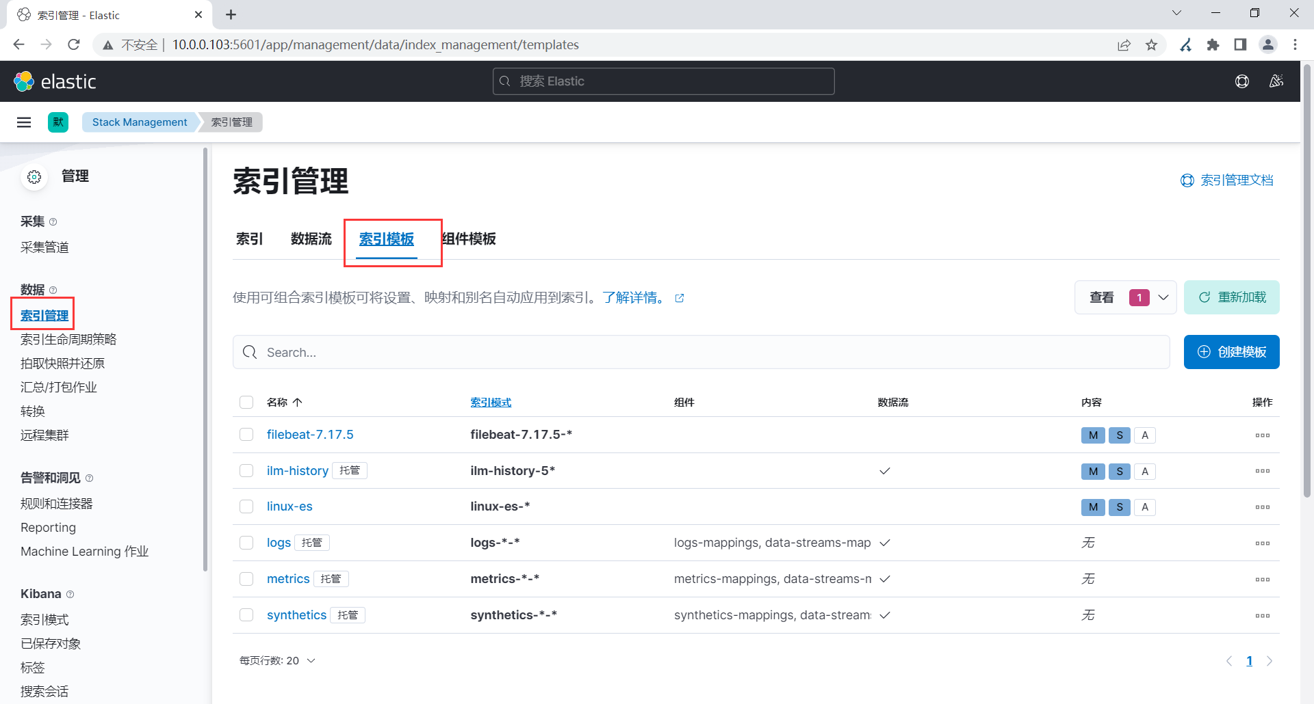Check the metrics row checkbox

[246, 579]
